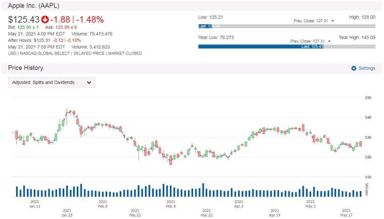Click the Volume axis label
The image size is (384, 219).
pos(367,189)
